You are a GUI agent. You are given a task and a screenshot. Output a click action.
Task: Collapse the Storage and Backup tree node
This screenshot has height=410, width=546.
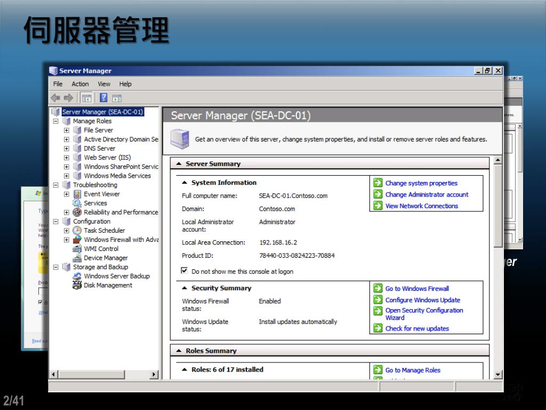pyautogui.click(x=55, y=267)
